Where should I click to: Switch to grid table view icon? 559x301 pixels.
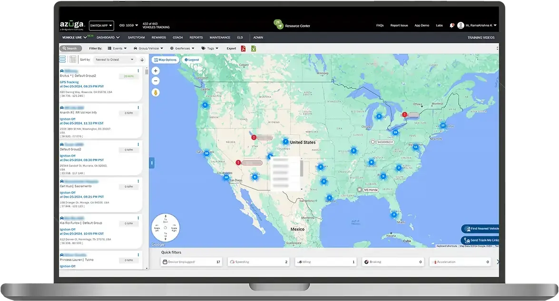[x=73, y=59]
